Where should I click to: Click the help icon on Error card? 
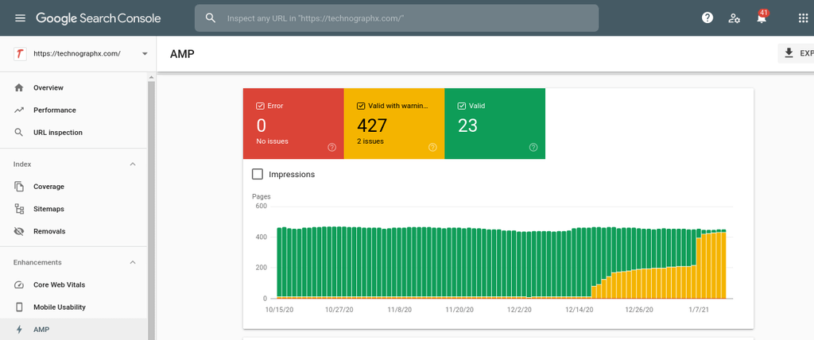pos(332,148)
